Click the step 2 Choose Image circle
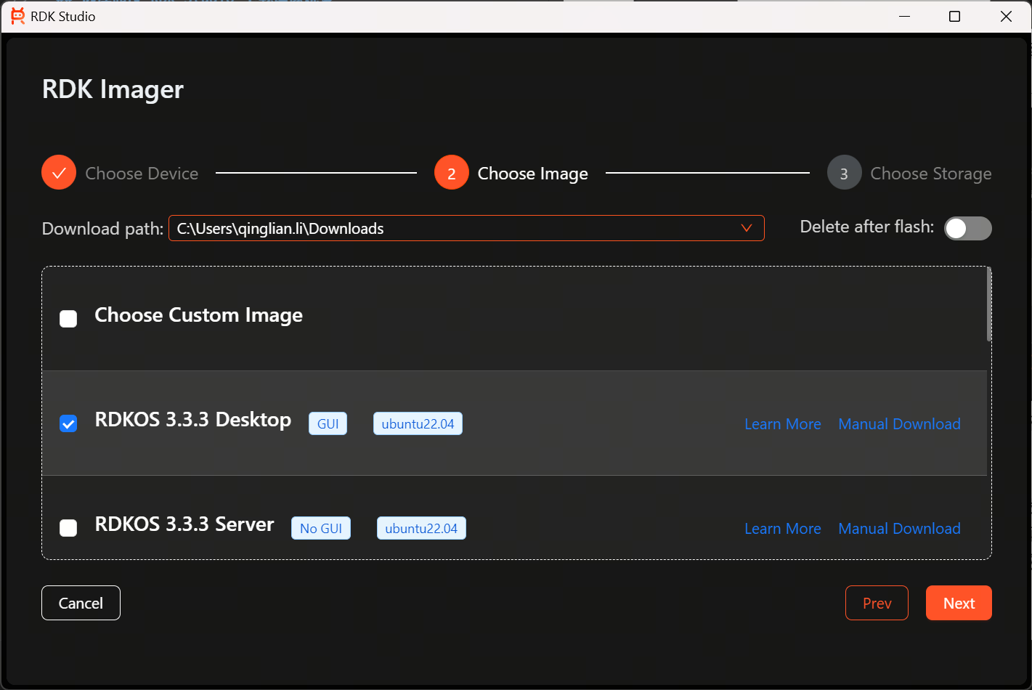 click(451, 173)
